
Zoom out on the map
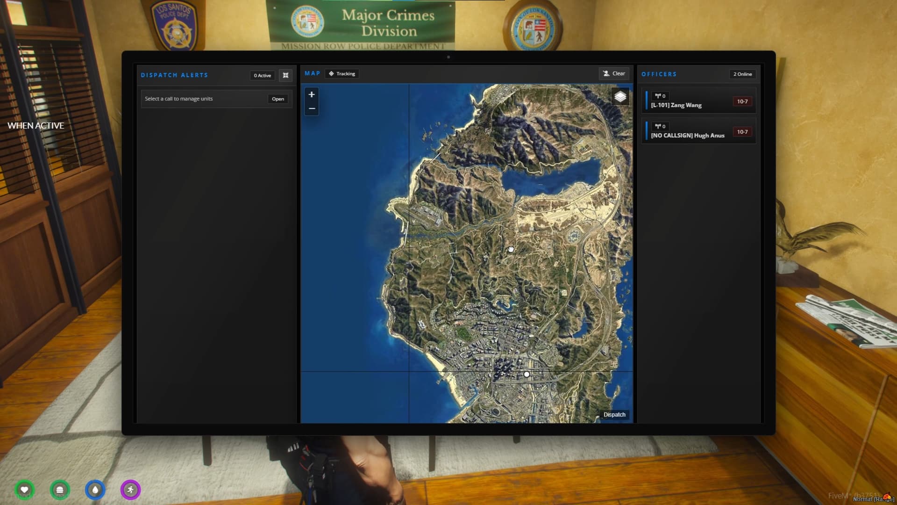click(312, 108)
